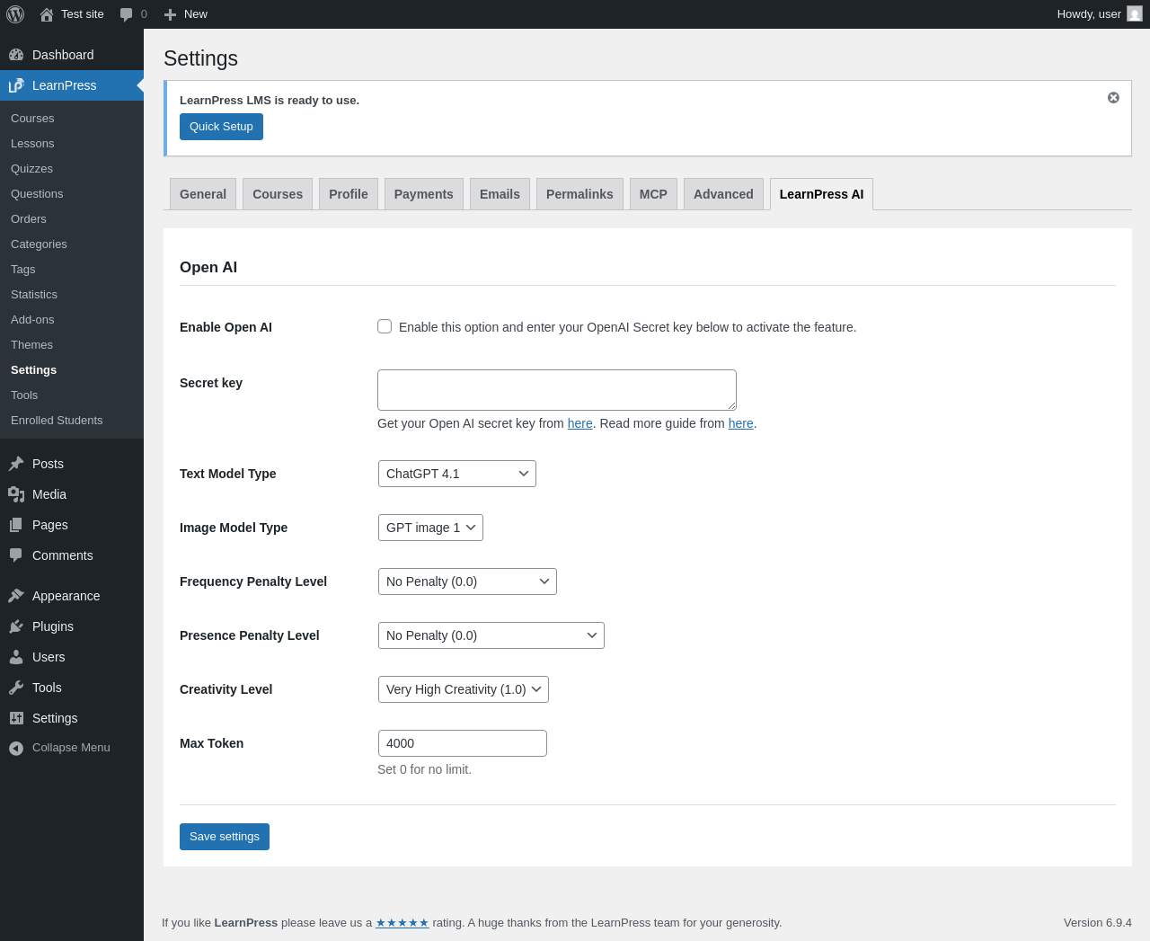Click the bold Settings item in LearnPress submenu

(33, 370)
